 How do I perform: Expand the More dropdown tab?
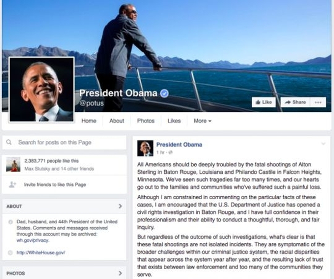coord(202,121)
